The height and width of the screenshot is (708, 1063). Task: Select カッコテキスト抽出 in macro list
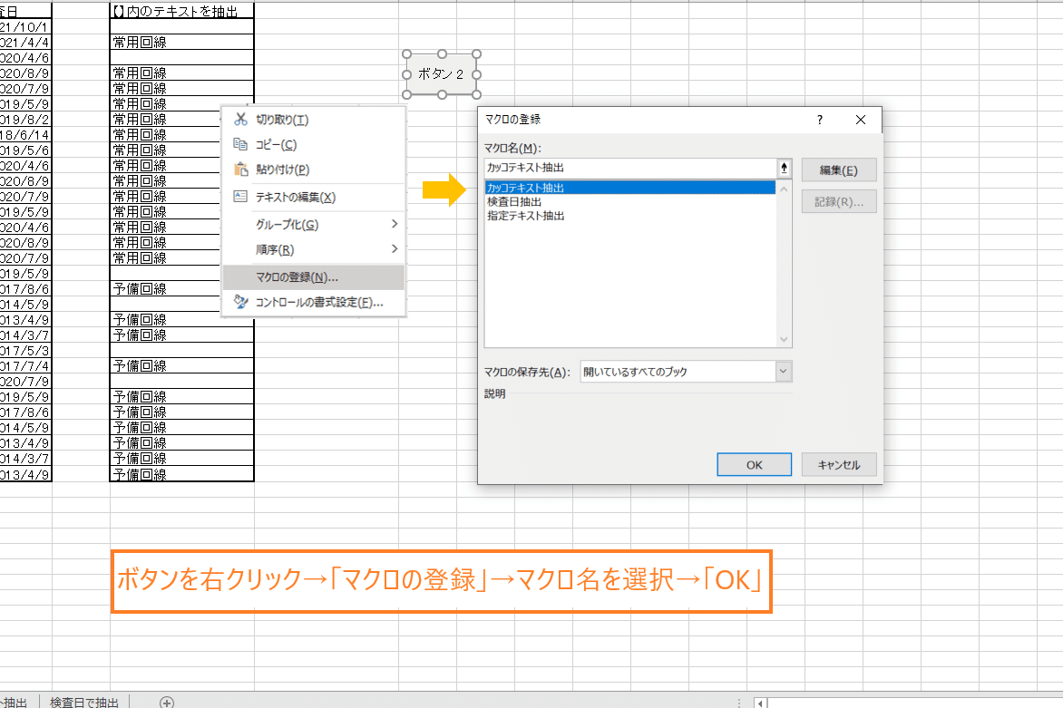pos(629,188)
